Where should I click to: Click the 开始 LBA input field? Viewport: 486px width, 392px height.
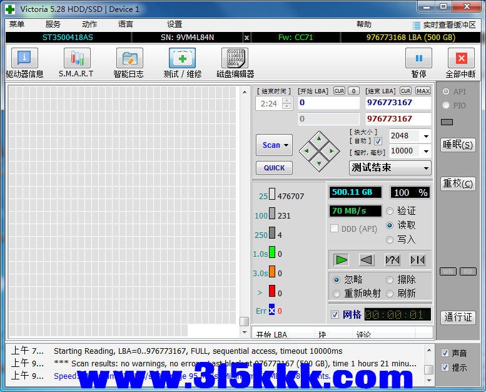(329, 103)
